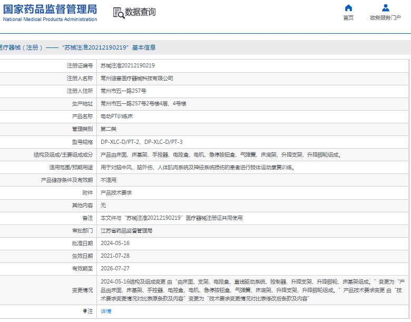Select expiry date 2026-07-27
411x322 pixels.
(115, 268)
